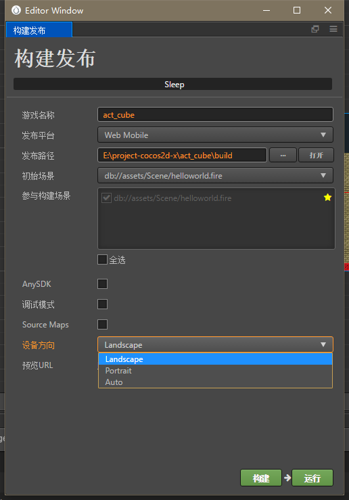Select Portrait from orientation list

point(215,371)
